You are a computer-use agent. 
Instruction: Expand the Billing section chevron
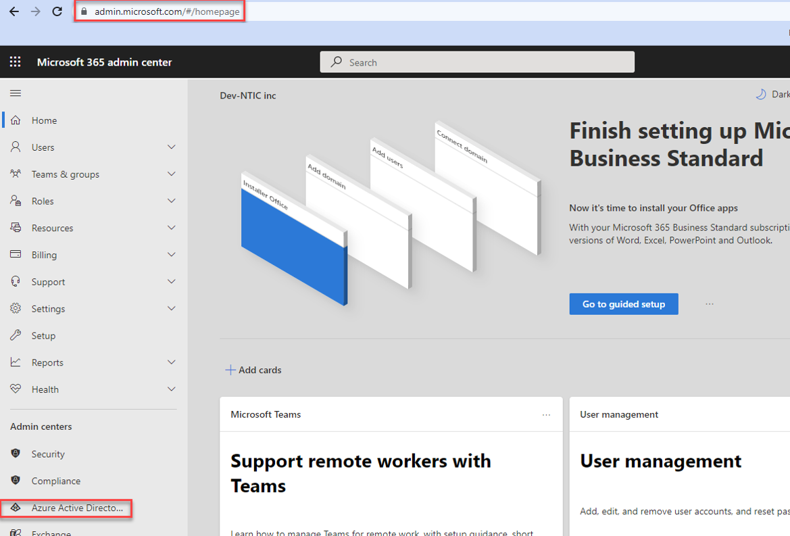click(171, 254)
